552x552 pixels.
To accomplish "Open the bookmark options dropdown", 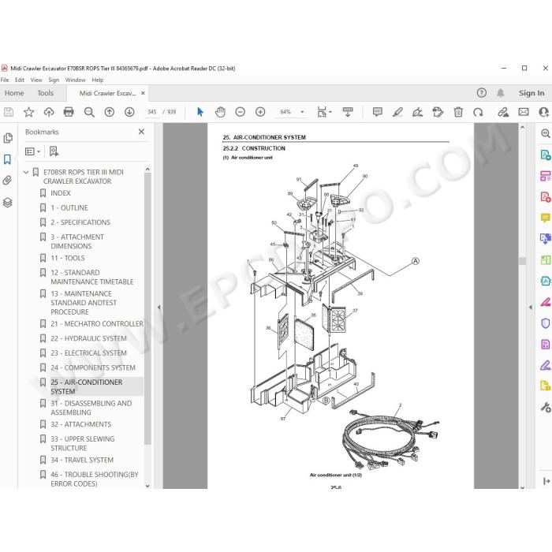I will (x=33, y=151).
